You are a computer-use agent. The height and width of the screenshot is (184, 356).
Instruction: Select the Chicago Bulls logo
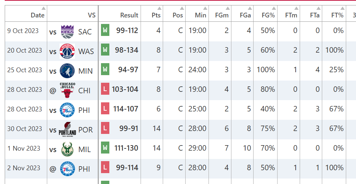tap(67, 90)
